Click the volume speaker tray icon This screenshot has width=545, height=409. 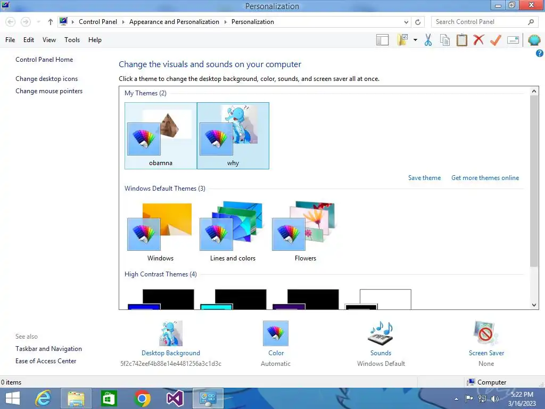[495, 398]
